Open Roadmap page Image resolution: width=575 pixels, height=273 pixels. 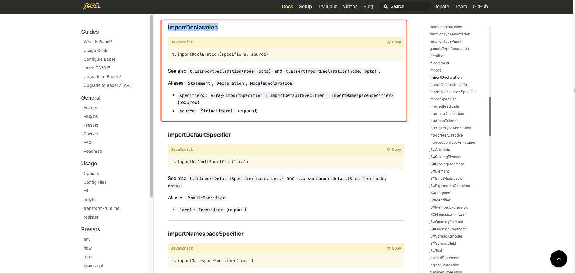[x=93, y=151]
